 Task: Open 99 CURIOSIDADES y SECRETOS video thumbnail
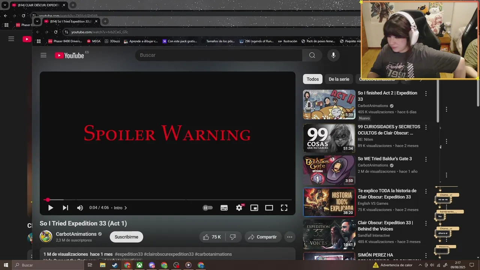tap(329, 138)
